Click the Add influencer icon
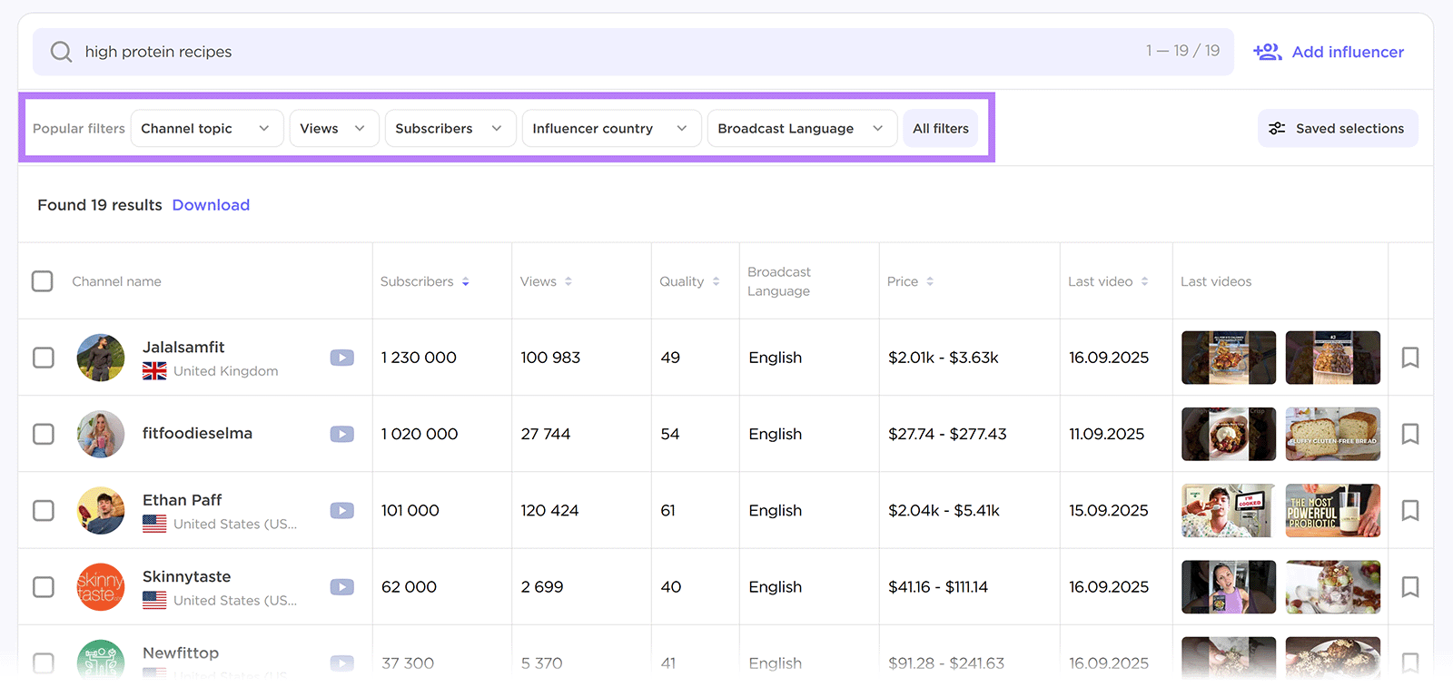 (1267, 52)
